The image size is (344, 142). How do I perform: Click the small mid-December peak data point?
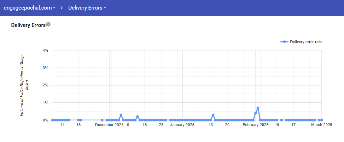click(138, 117)
